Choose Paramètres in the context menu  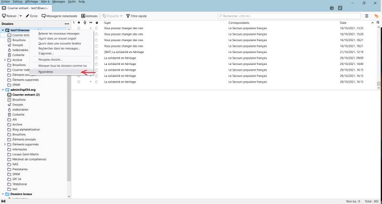tap(62, 72)
